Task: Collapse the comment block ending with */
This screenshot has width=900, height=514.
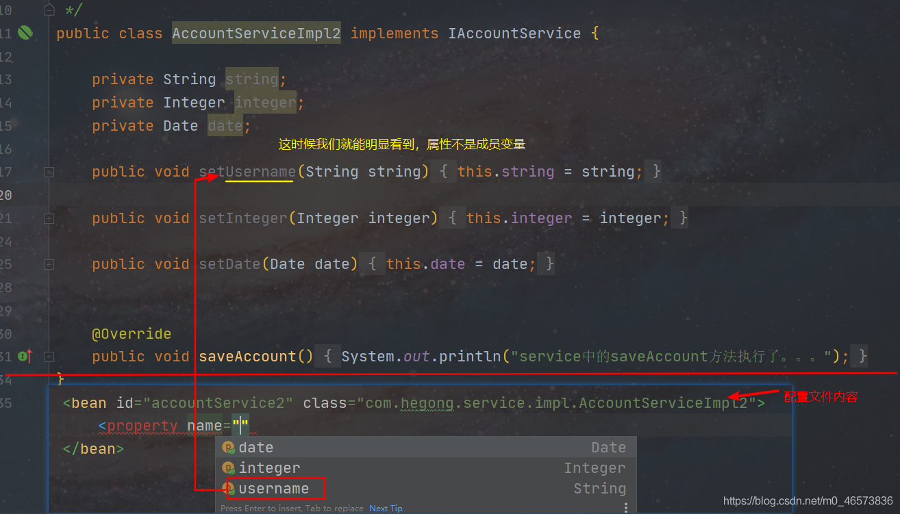Action: point(49,10)
